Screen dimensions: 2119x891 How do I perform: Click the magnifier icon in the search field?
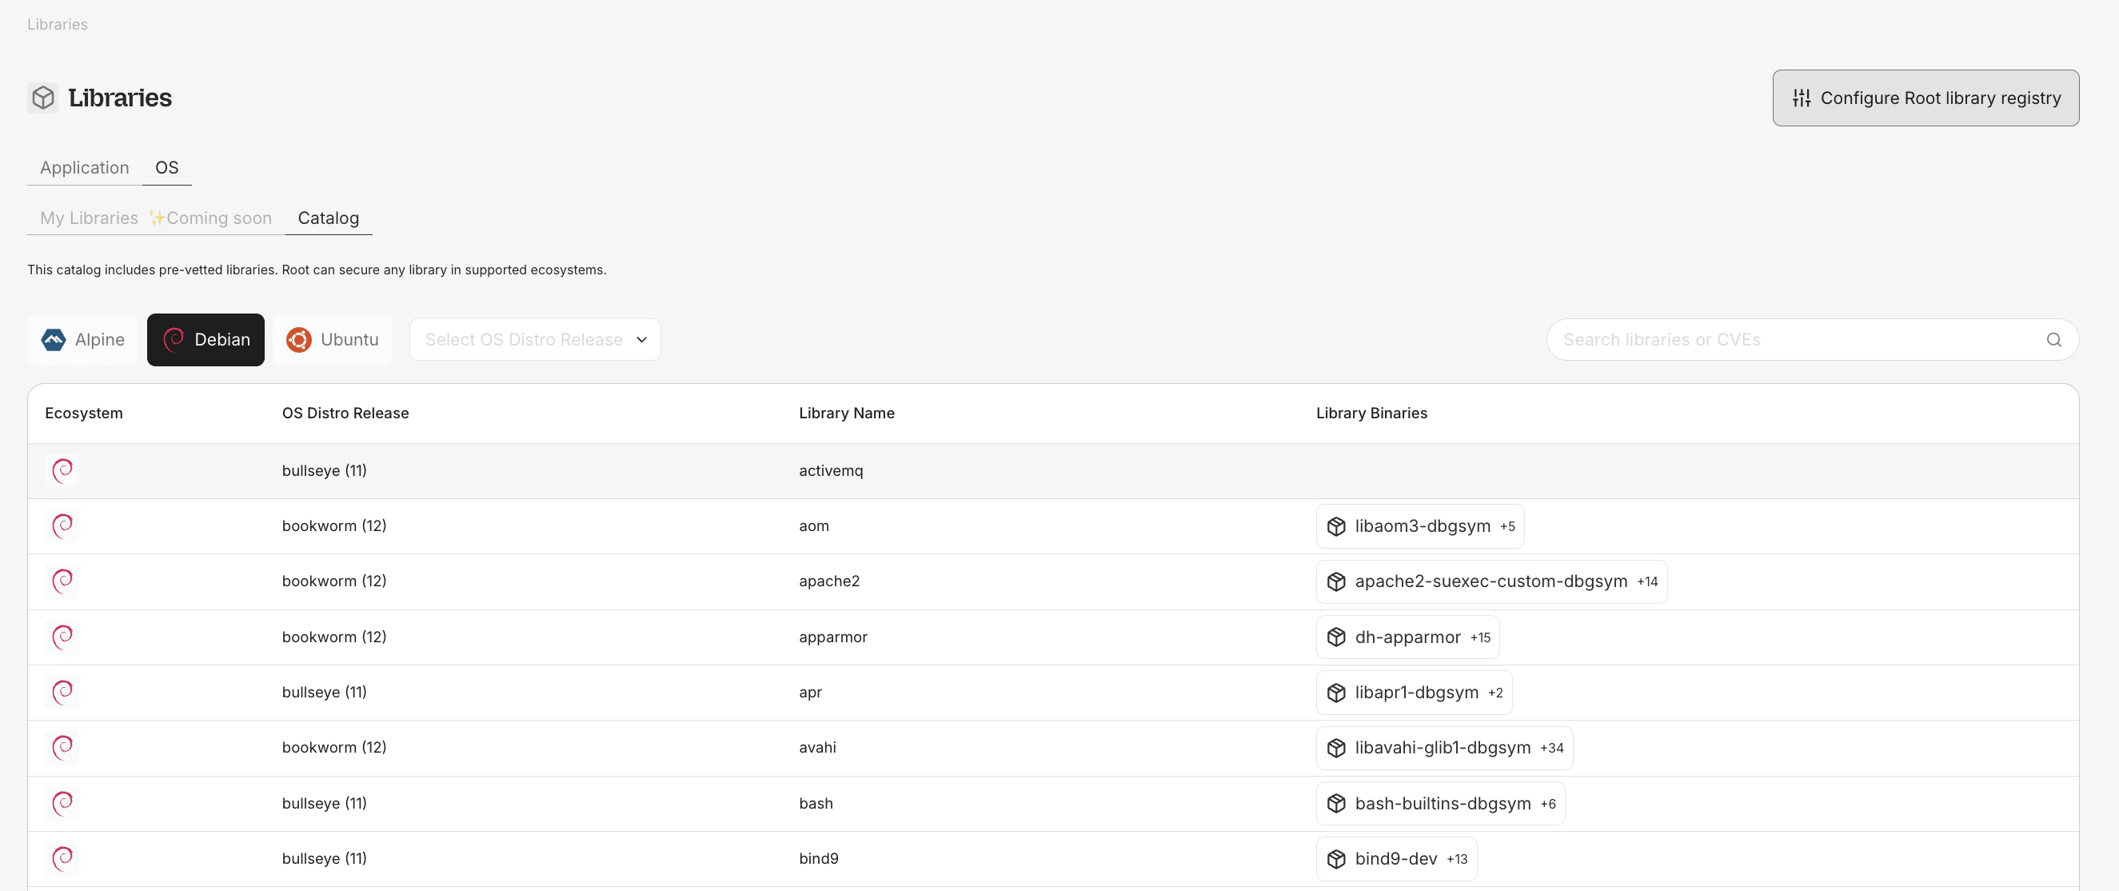click(x=2053, y=340)
